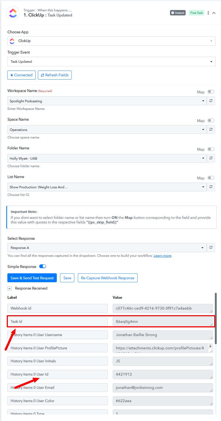The height and width of the screenshot is (421, 221).
Task: Open the Folder Name dropdown
Action: [107, 158]
